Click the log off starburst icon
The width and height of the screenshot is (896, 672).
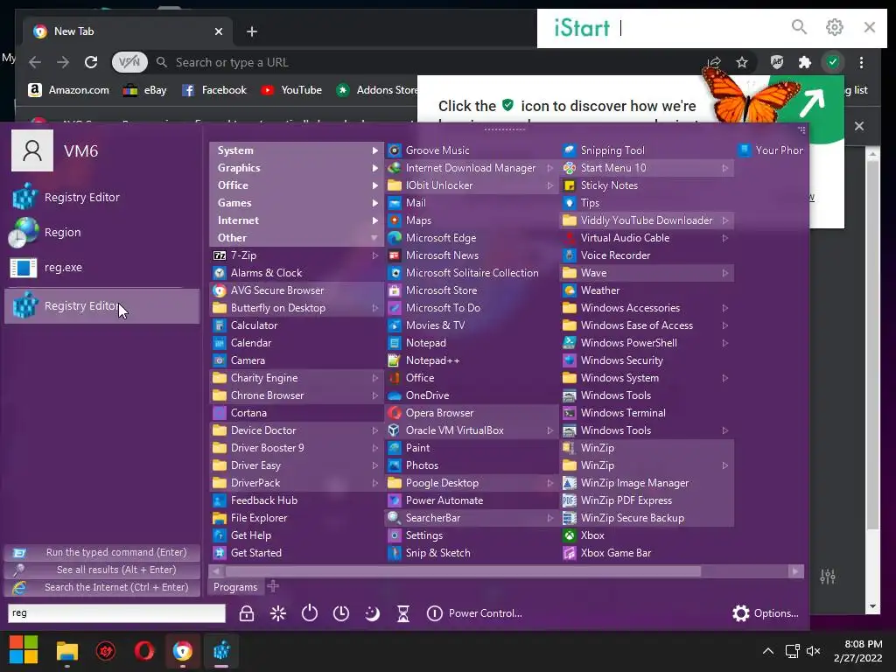click(x=278, y=613)
